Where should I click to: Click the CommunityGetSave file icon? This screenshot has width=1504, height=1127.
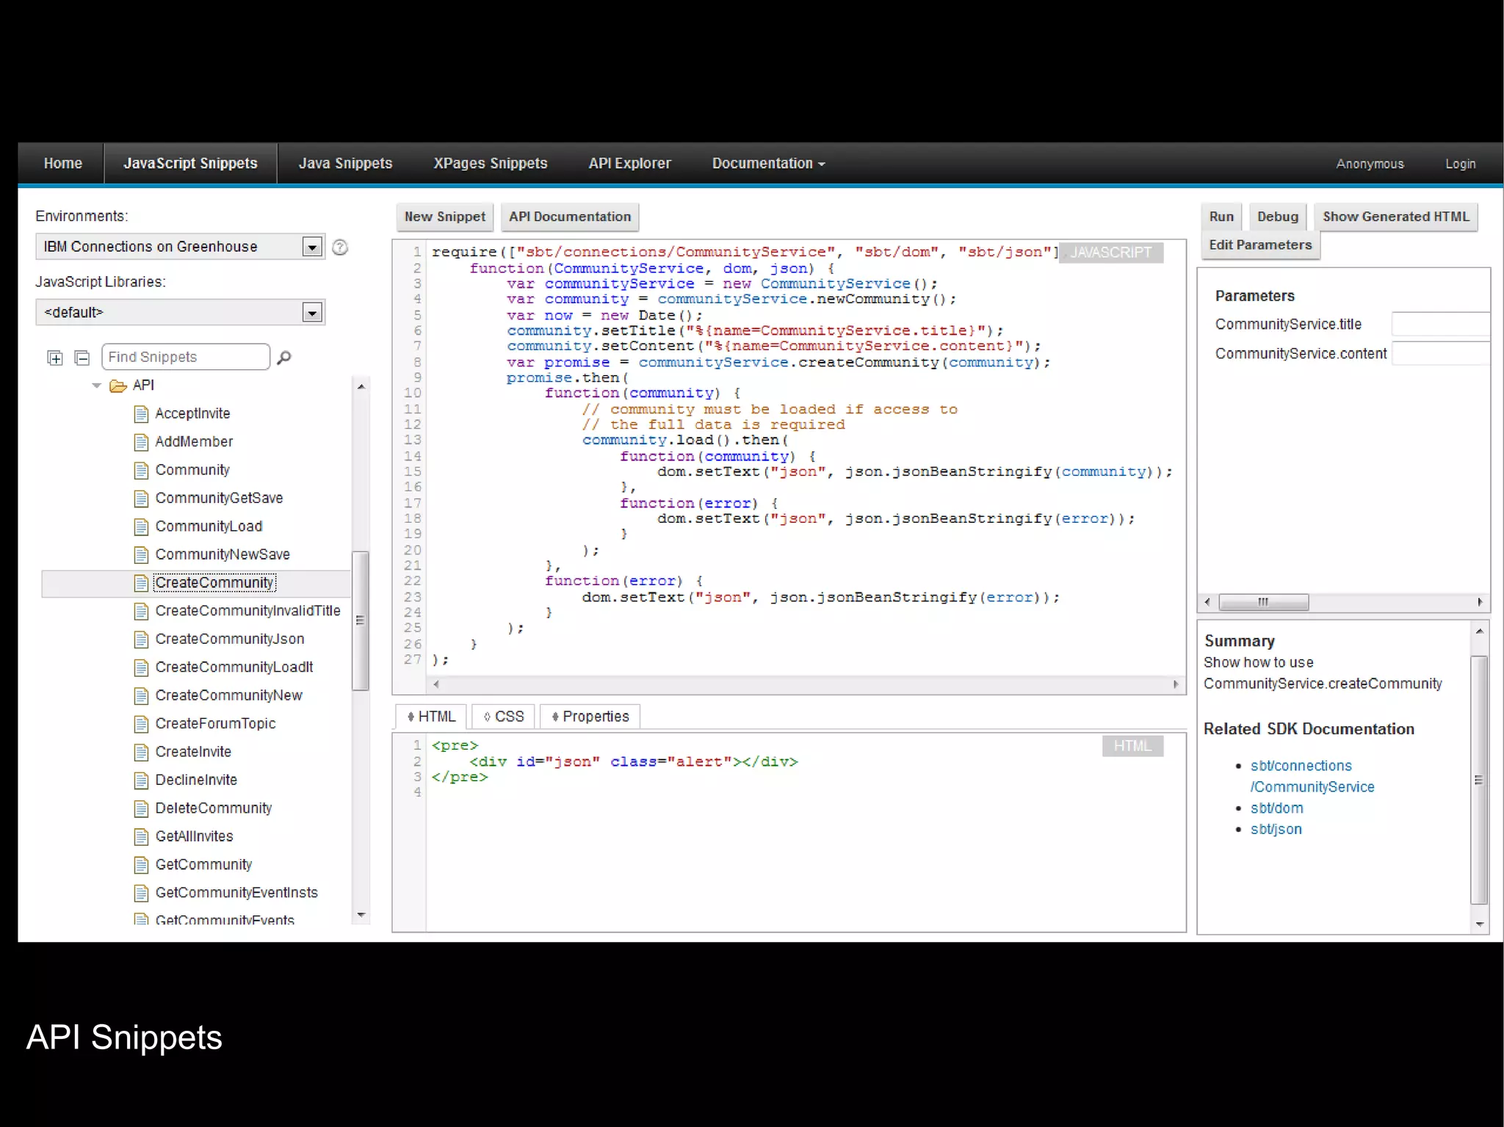[142, 499]
